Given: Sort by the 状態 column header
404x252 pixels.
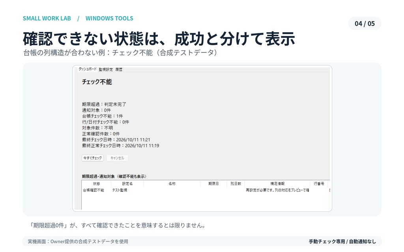Looking at the screenshot, I should [96, 183].
